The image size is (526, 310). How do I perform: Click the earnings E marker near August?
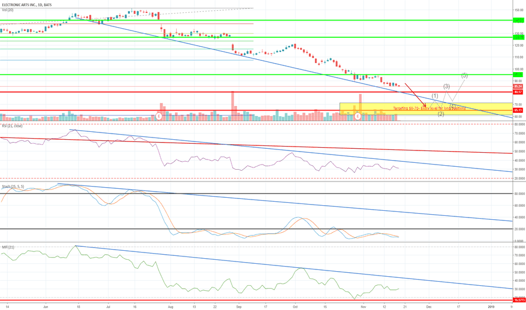click(x=159, y=116)
